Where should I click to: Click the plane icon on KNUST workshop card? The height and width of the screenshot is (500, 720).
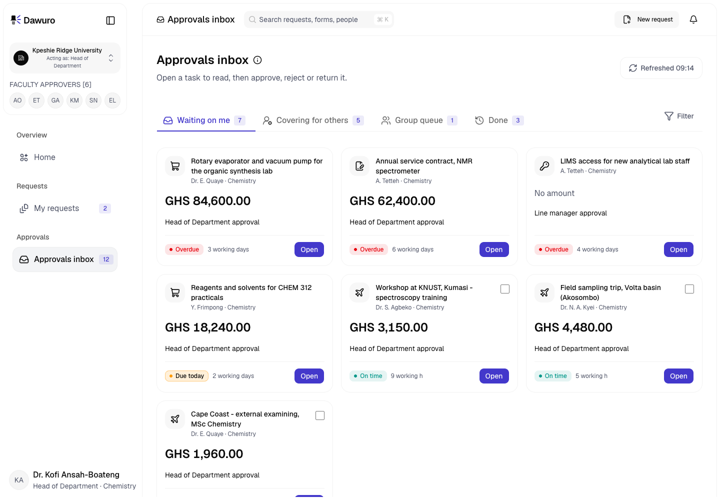tap(359, 293)
